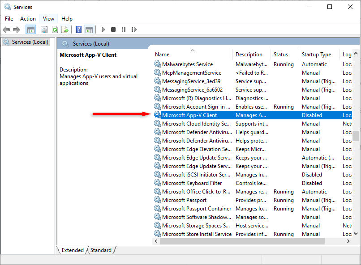Open the Help icon with question mark

point(78,29)
